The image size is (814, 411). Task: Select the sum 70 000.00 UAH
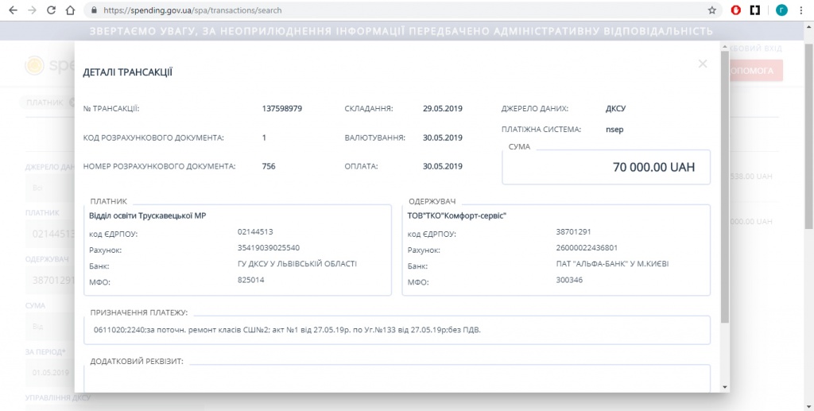point(653,167)
